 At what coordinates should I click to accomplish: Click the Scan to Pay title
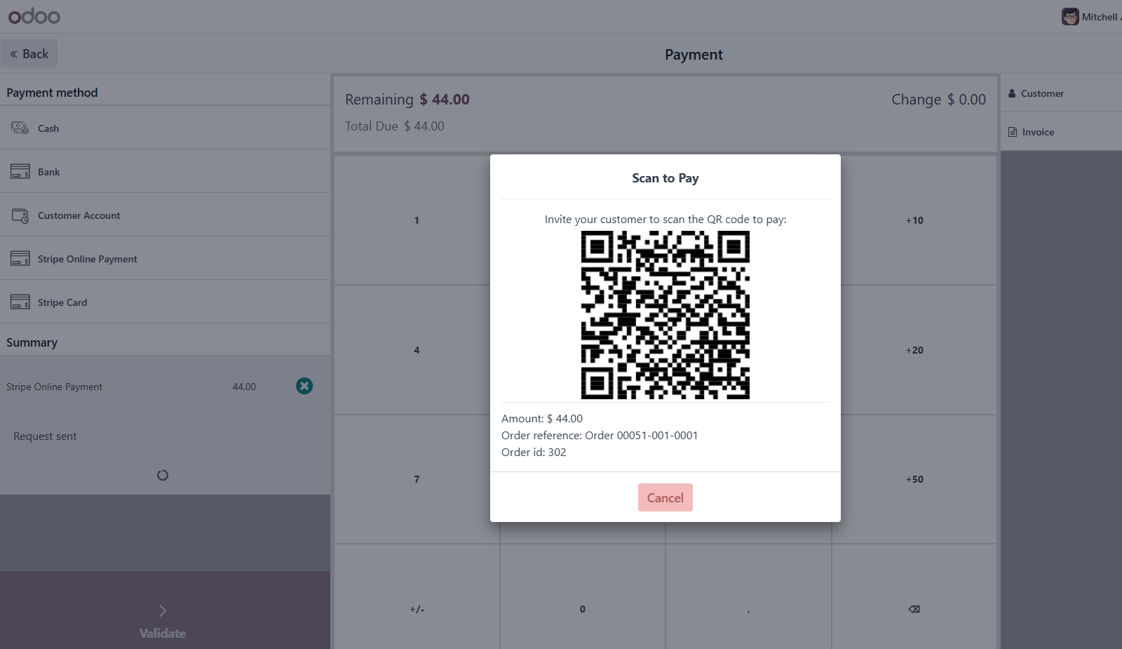point(665,178)
